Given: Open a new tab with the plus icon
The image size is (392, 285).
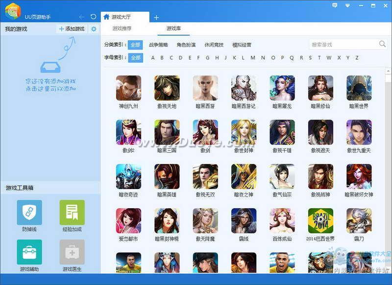Looking at the screenshot, I should coord(156,18).
